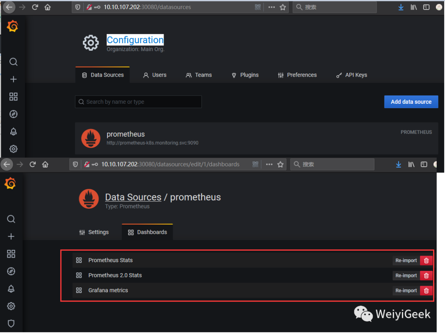Open library icon in top browser window

pos(414,7)
